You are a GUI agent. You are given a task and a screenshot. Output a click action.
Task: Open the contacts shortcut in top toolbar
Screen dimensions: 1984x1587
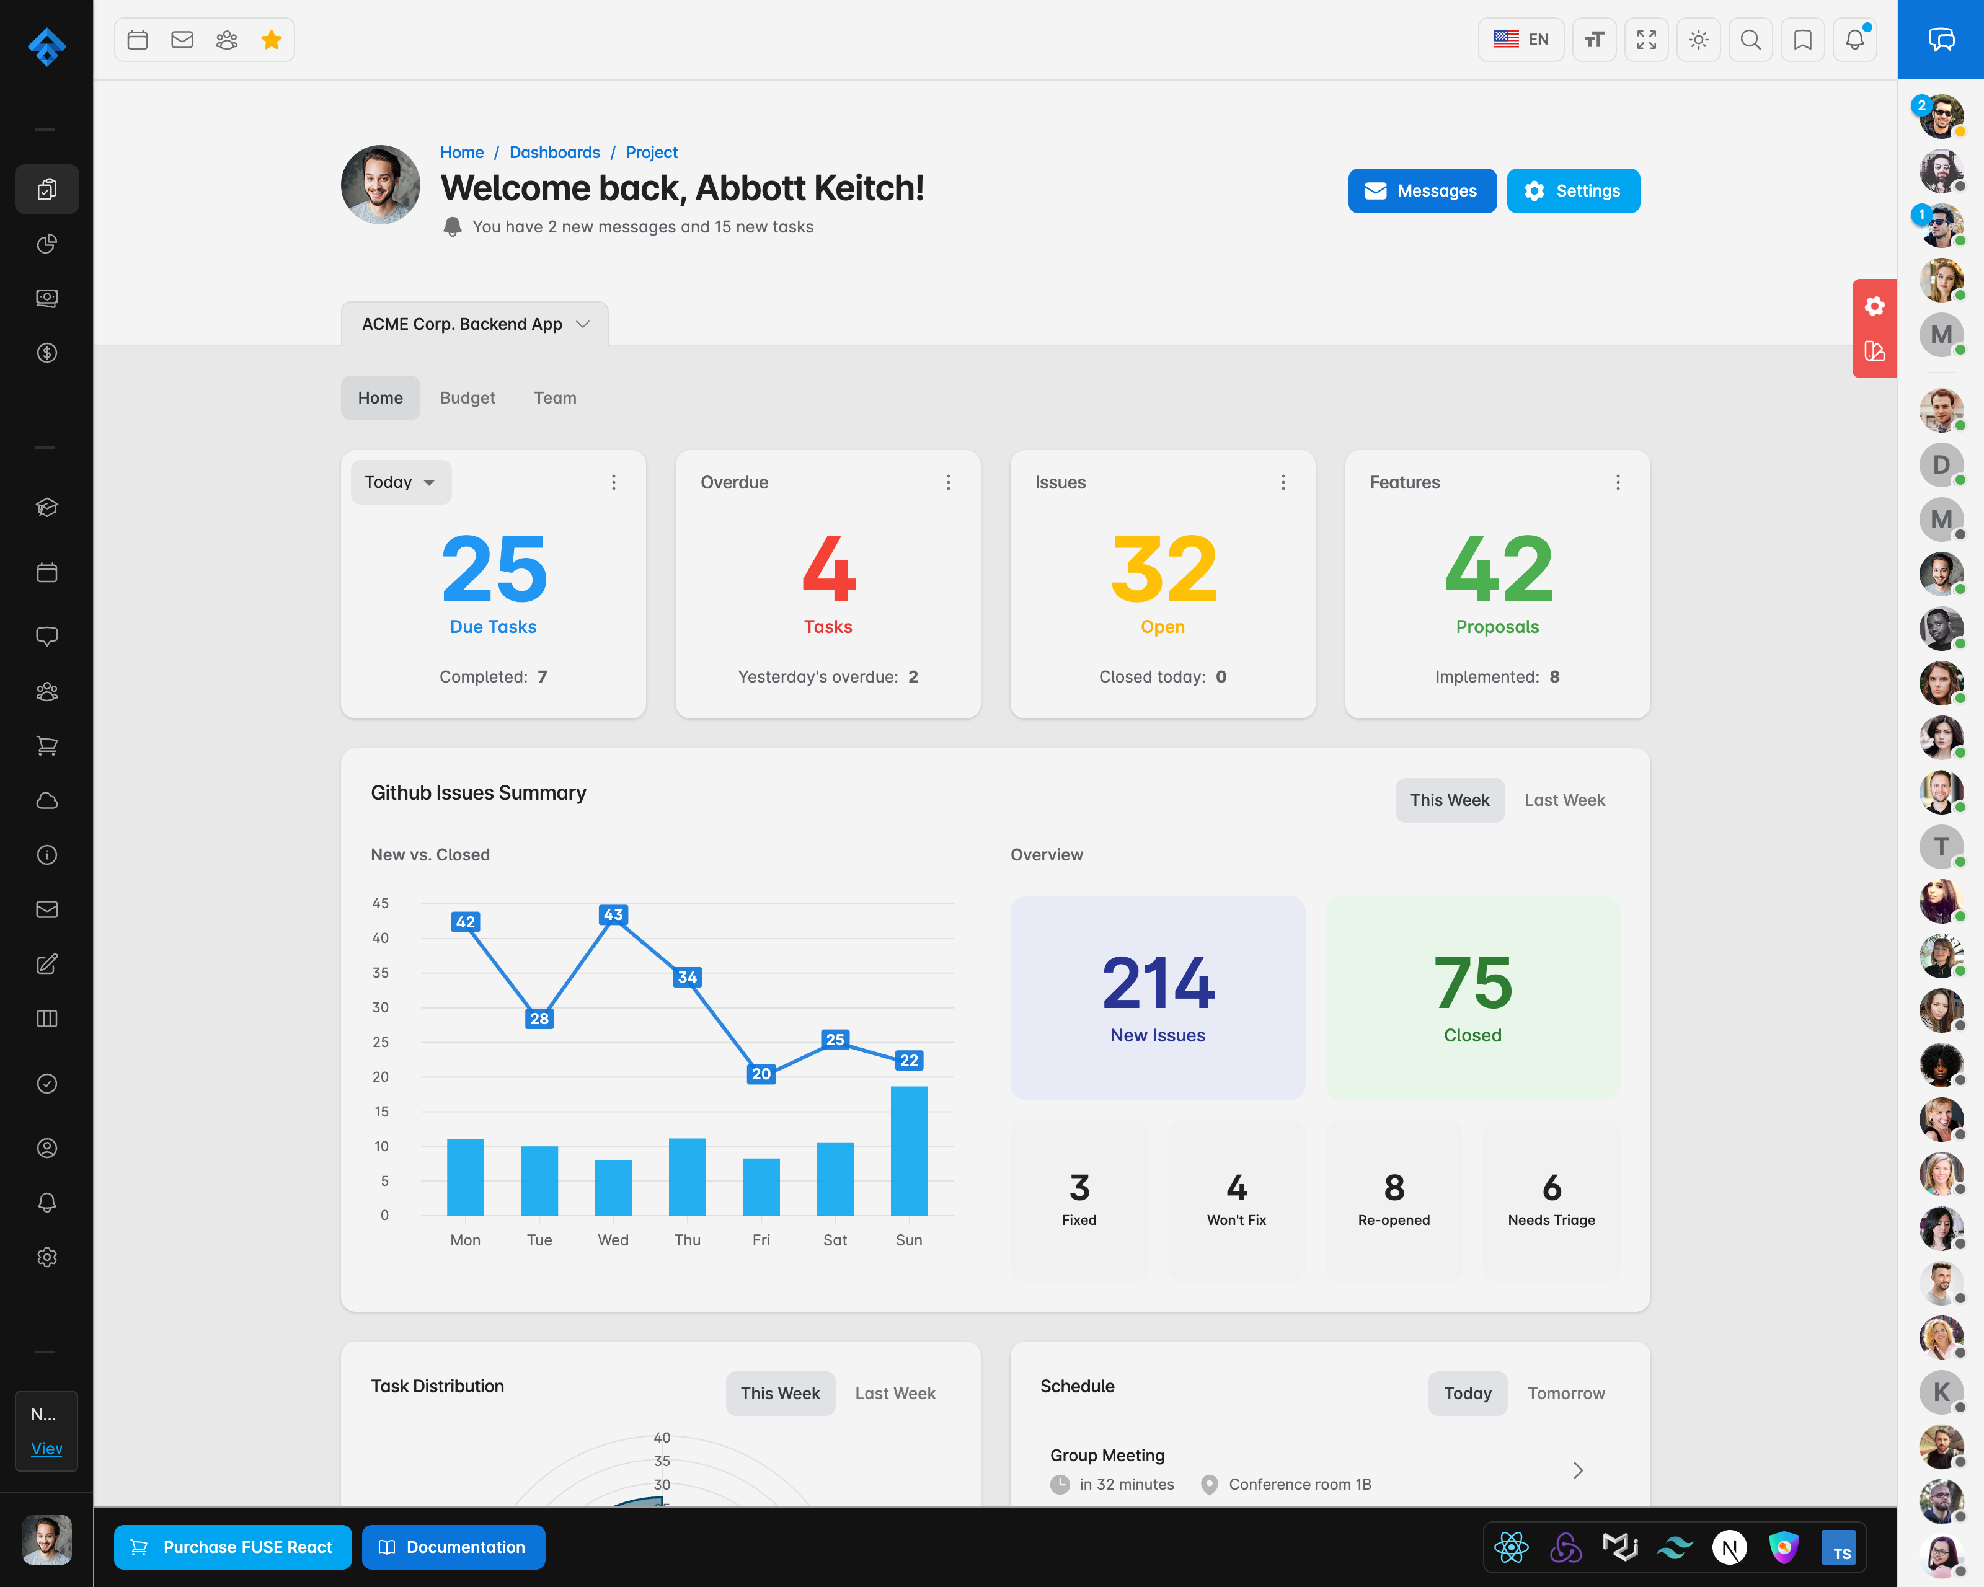point(226,40)
